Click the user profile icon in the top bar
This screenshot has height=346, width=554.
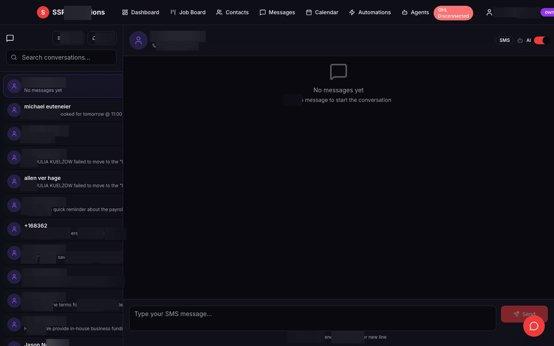489,12
